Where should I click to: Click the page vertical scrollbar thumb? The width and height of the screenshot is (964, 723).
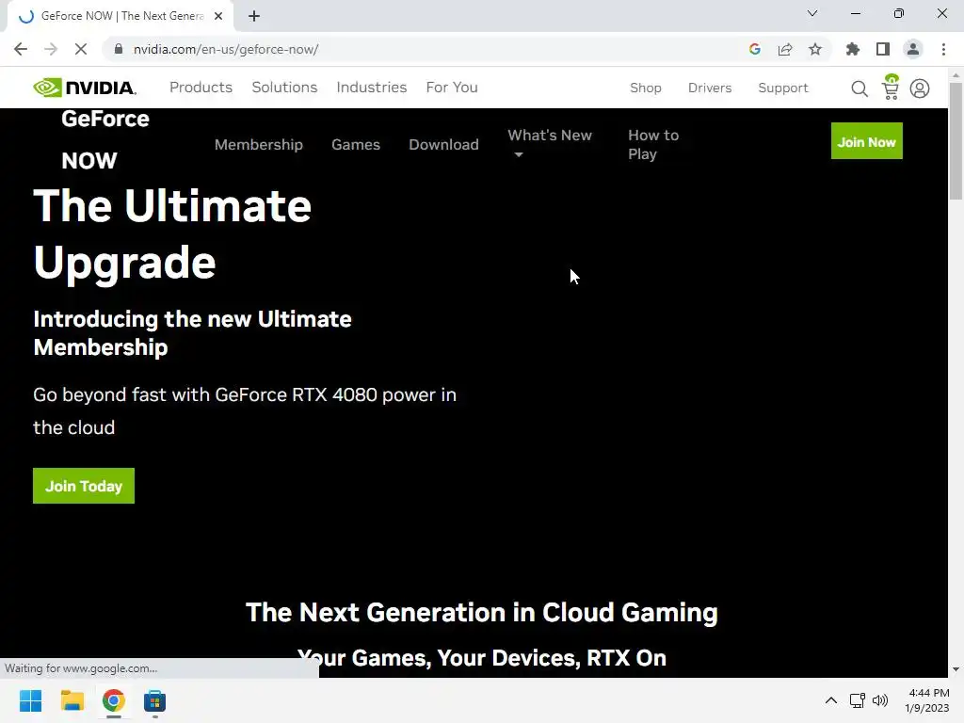tap(956, 141)
